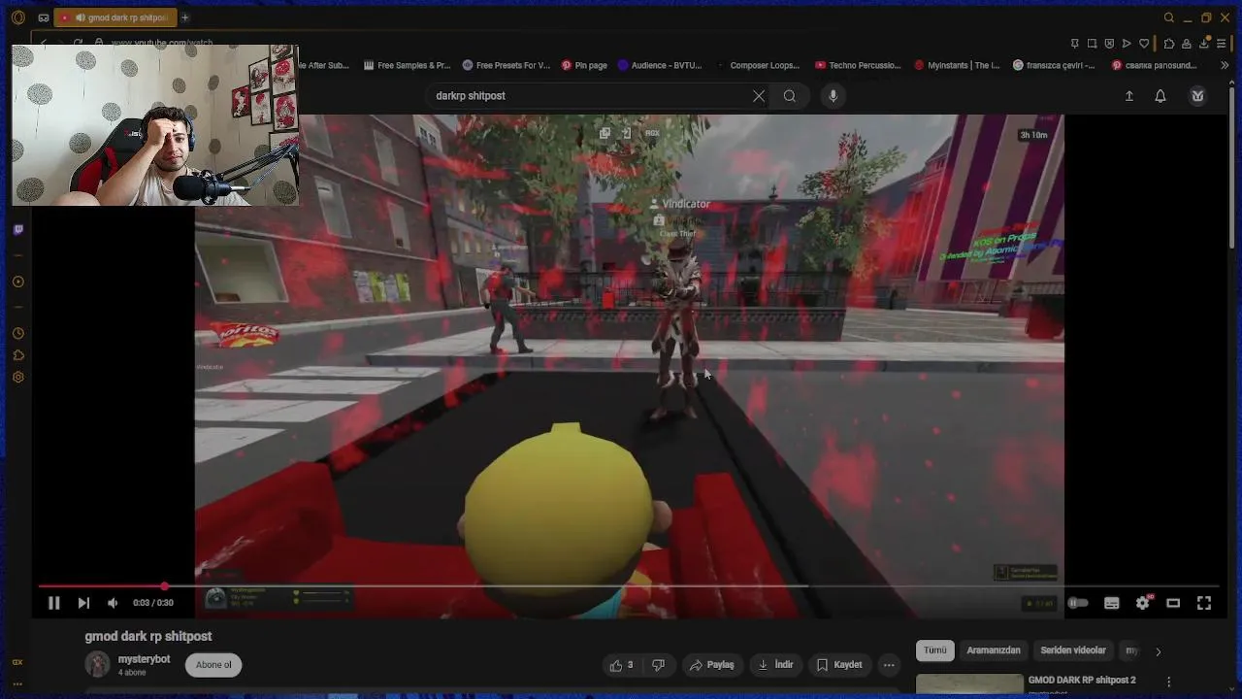Clear the YouTube search box
This screenshot has width=1242, height=699.
point(759,96)
